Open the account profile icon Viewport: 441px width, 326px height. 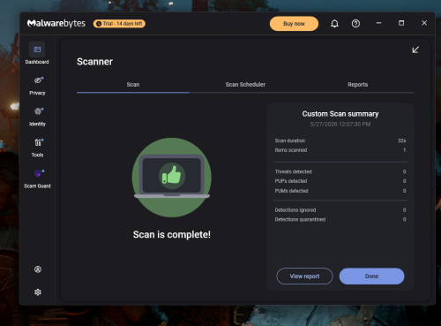click(38, 269)
